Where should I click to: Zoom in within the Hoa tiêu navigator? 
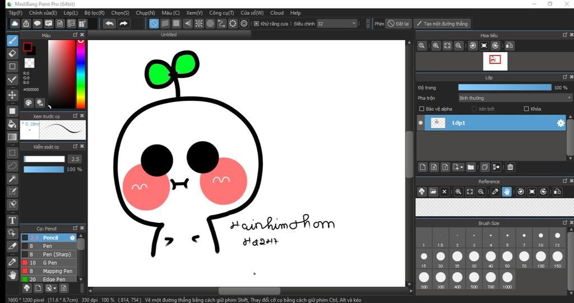[436, 46]
